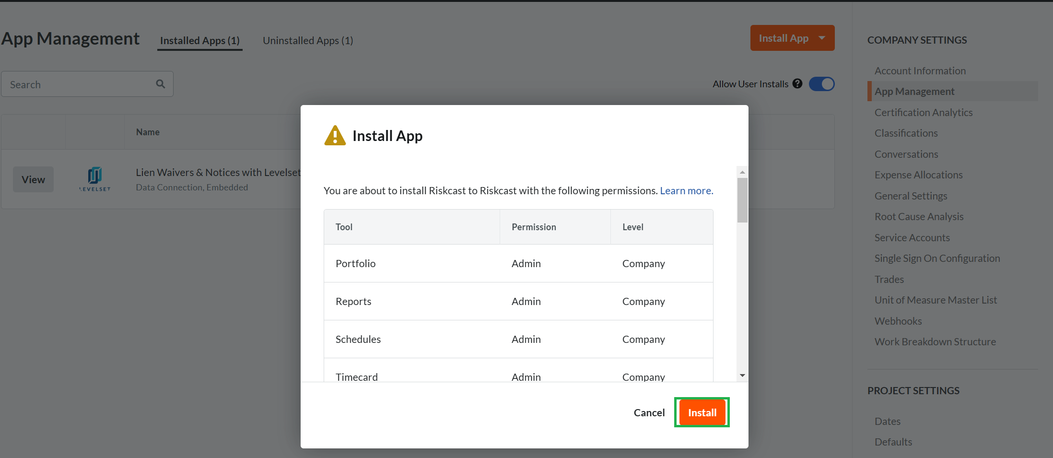Open Account Information settings page
This screenshot has height=458, width=1053.
pos(920,70)
